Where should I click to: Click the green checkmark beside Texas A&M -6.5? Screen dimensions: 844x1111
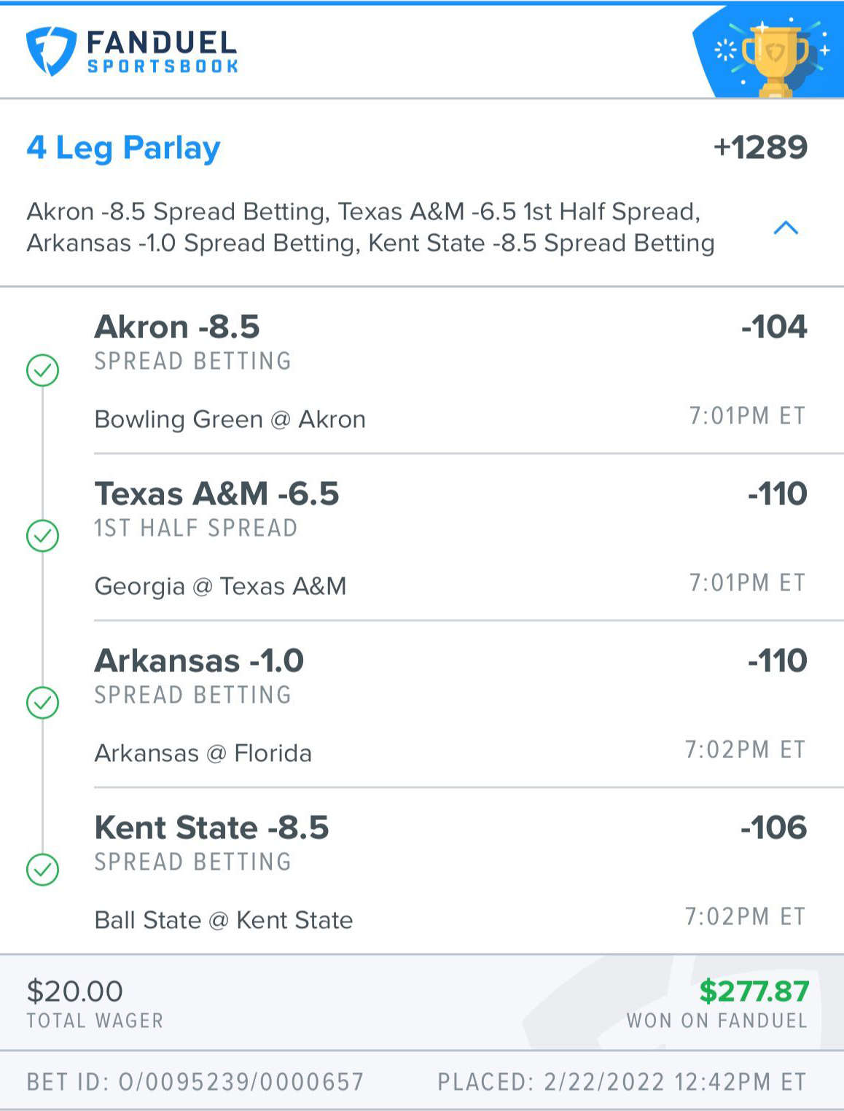tap(43, 536)
